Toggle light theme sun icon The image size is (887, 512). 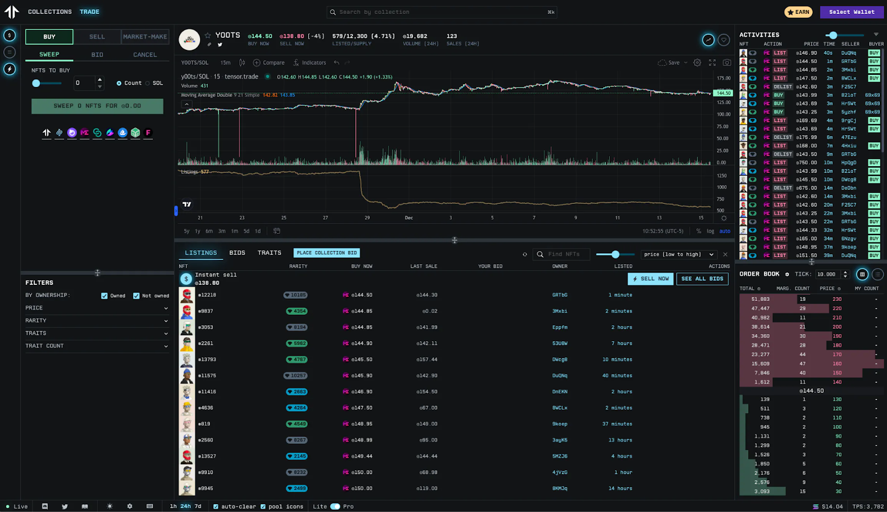click(110, 506)
